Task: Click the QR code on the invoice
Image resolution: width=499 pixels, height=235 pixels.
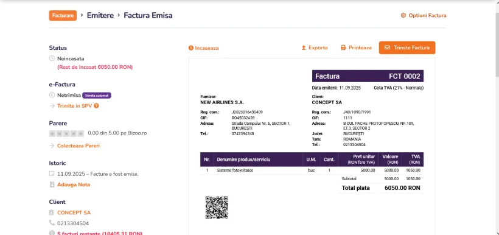Action: 217,207
